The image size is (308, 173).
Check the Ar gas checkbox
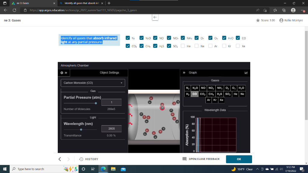210,46
